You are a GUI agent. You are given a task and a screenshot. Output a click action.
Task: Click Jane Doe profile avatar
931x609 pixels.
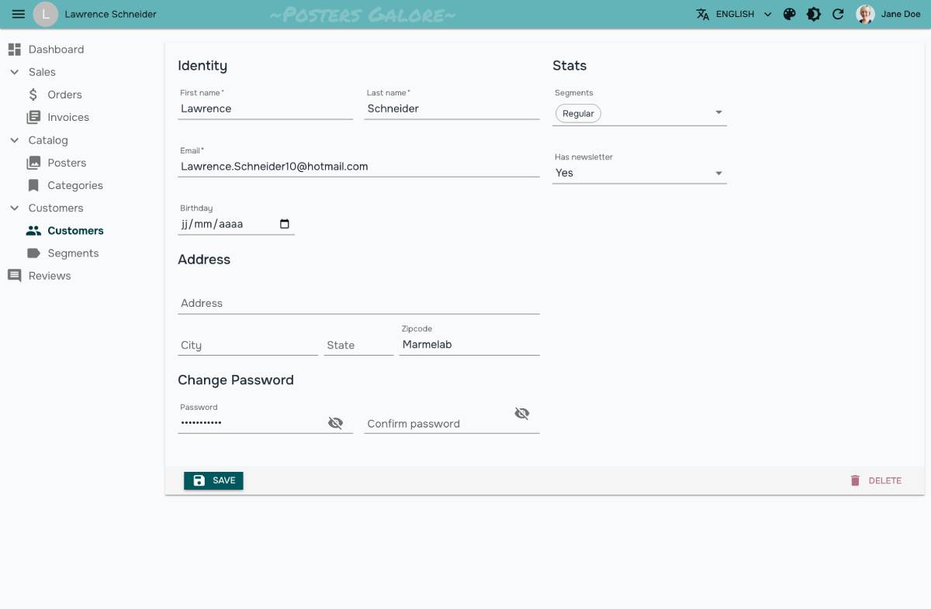[865, 14]
